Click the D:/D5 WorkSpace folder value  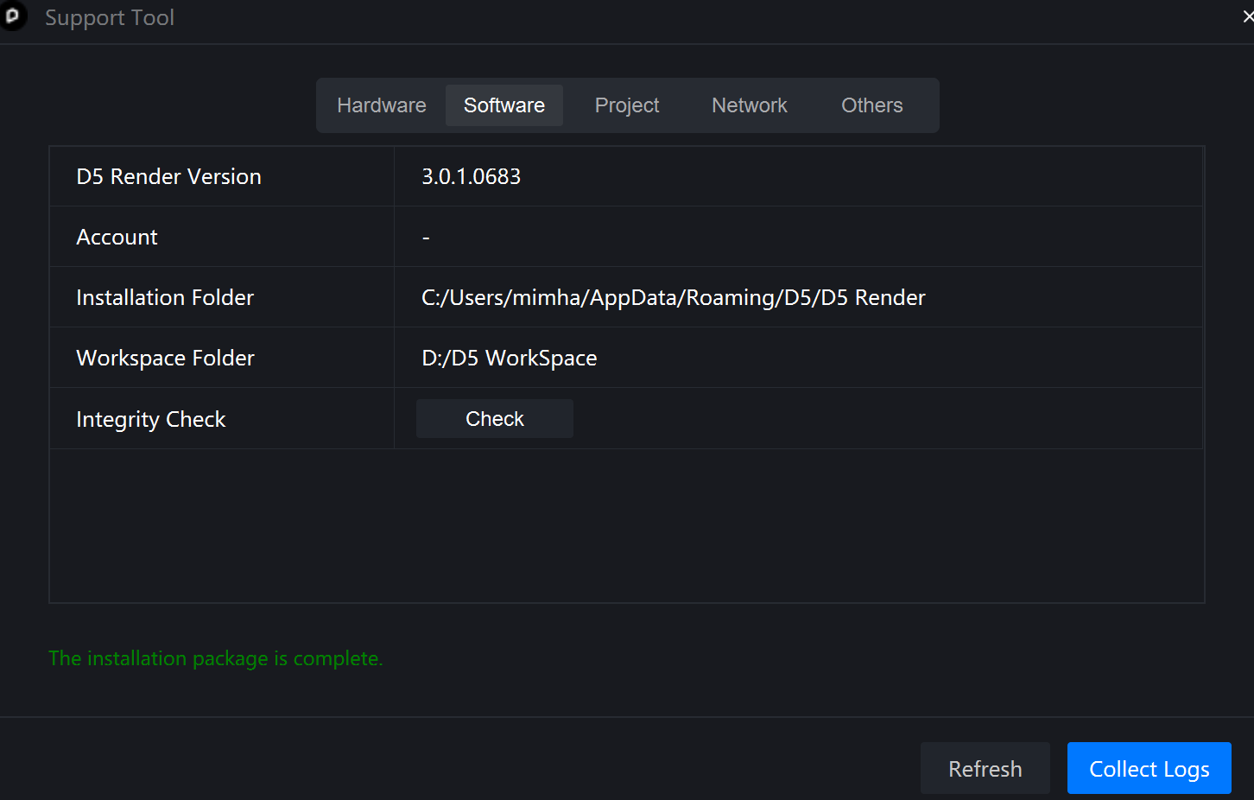click(x=509, y=358)
